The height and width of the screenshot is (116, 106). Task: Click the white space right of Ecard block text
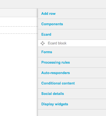86,43
